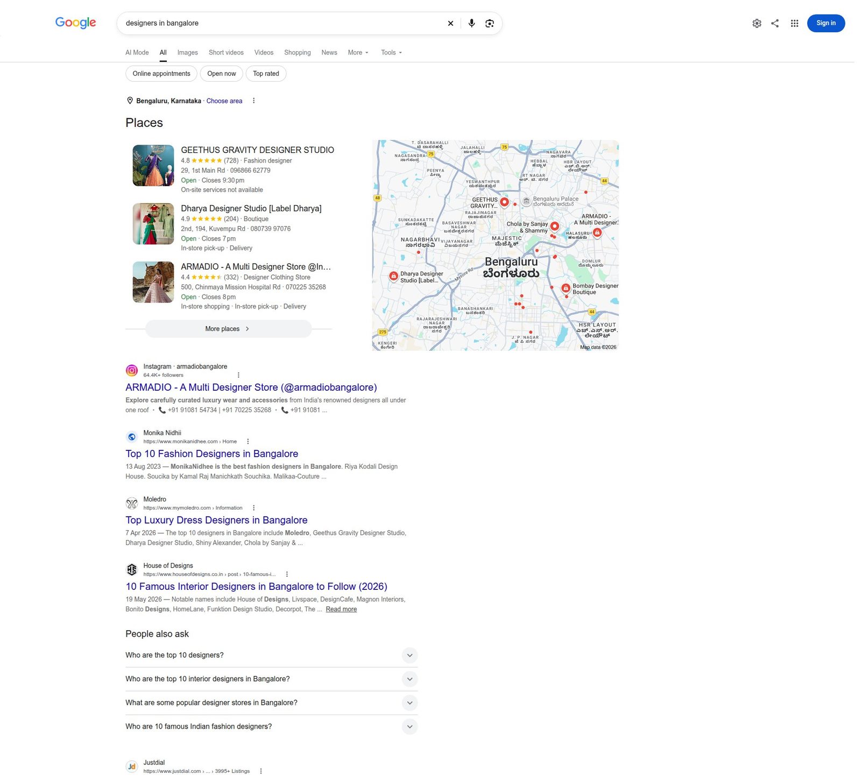This screenshot has height=776, width=861.
Task: Click the Chola by Sanjay & Shammy map pin
Action: click(555, 226)
